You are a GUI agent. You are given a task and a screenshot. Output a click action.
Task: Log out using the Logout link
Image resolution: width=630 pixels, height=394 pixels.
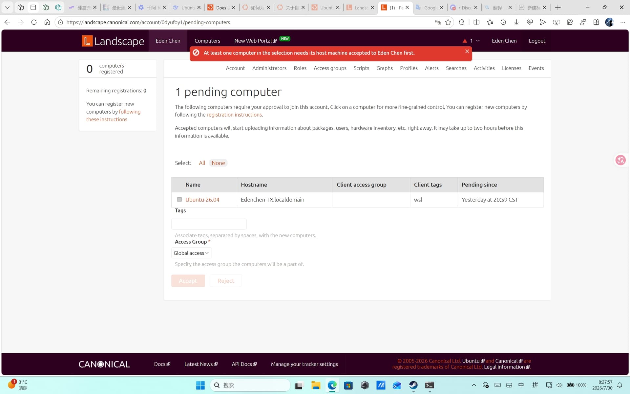click(x=537, y=41)
